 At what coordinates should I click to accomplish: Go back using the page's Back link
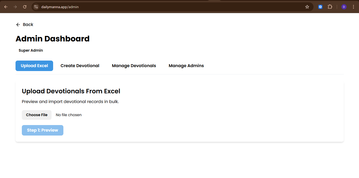[x=25, y=25]
